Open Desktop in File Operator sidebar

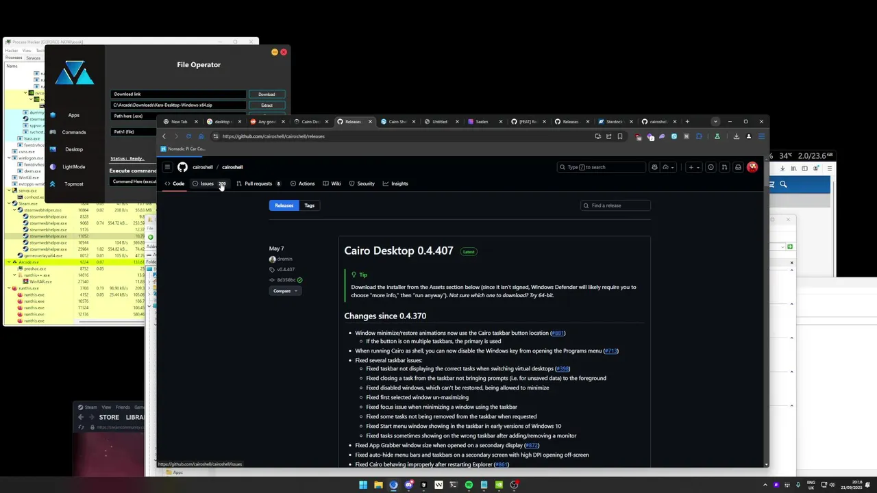coord(74,149)
